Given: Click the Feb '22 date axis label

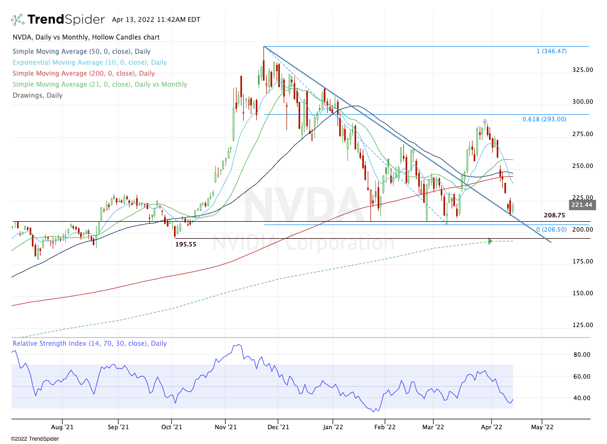Looking at the screenshot, I should tap(385, 428).
